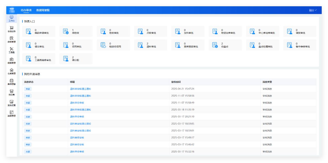
Task: Click the 待盘点 shortcut icon
Action: (215, 45)
